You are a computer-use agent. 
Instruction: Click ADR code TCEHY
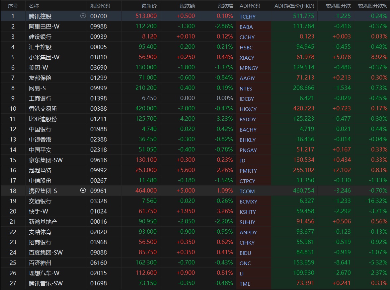[248, 17]
